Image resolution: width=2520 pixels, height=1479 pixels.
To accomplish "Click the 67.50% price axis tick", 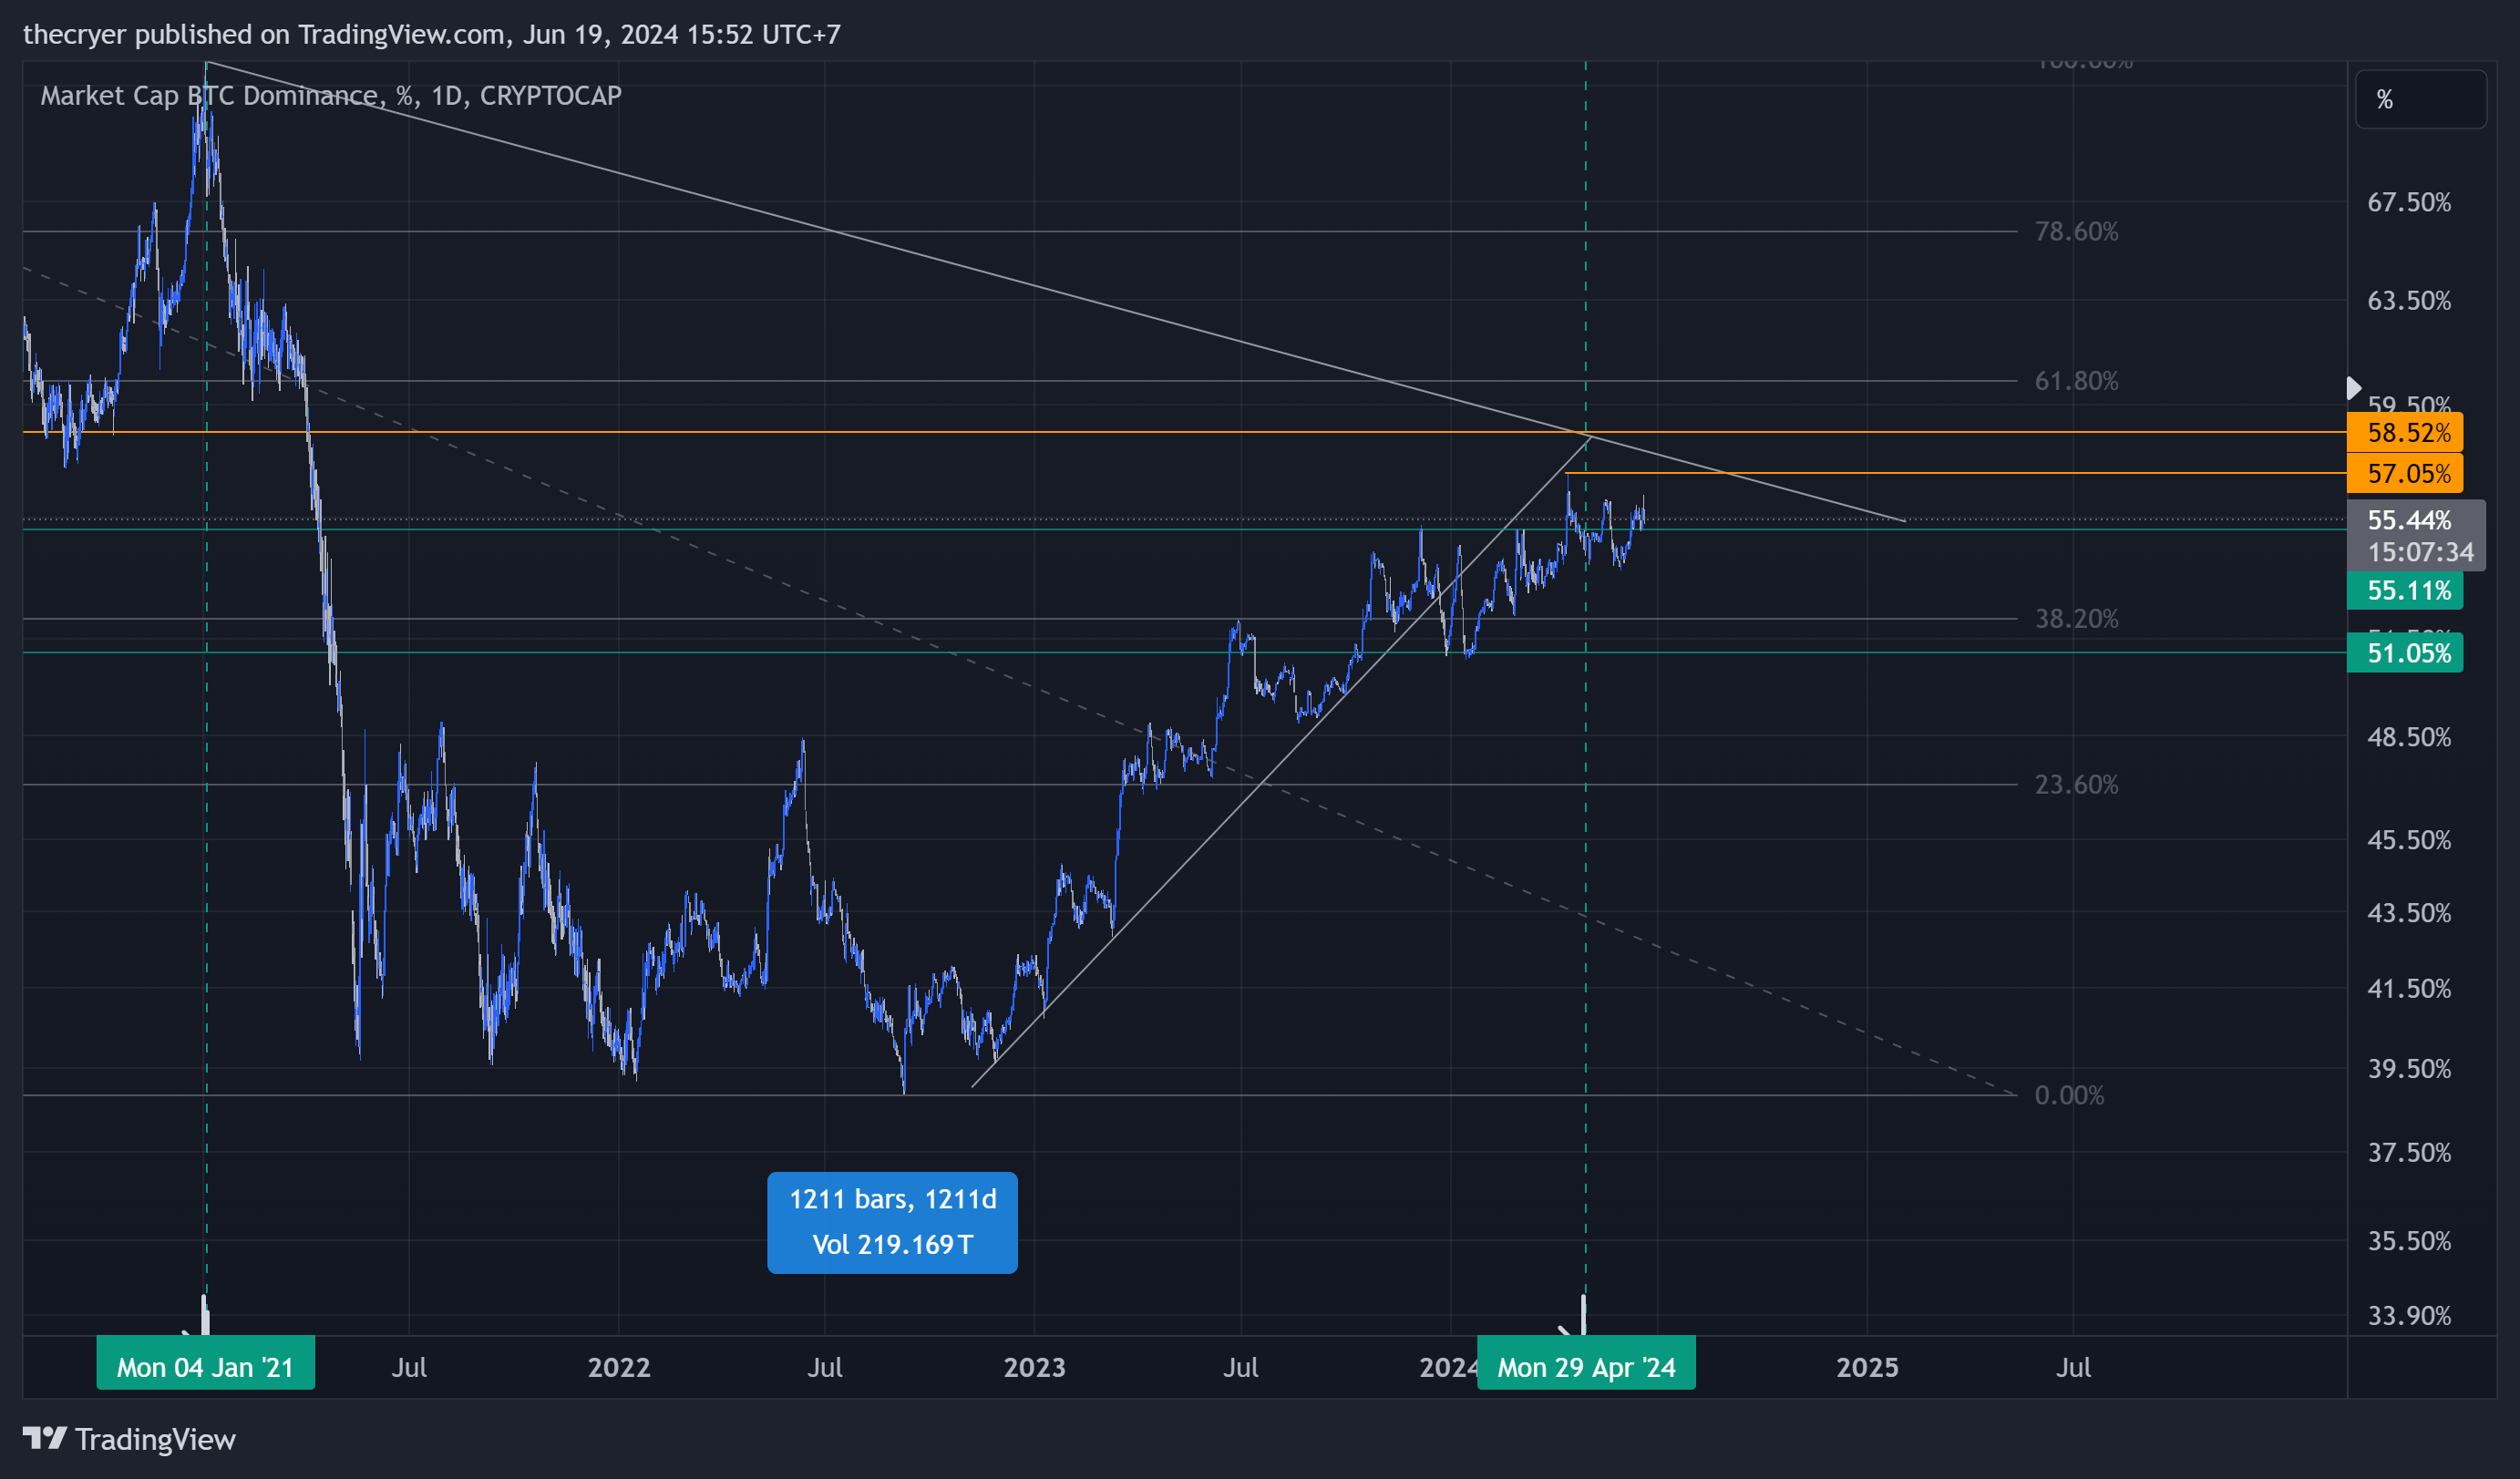I will [x=2408, y=203].
